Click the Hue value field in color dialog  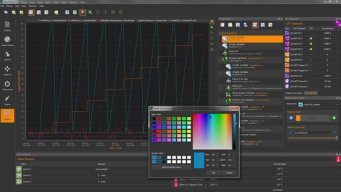point(213,154)
